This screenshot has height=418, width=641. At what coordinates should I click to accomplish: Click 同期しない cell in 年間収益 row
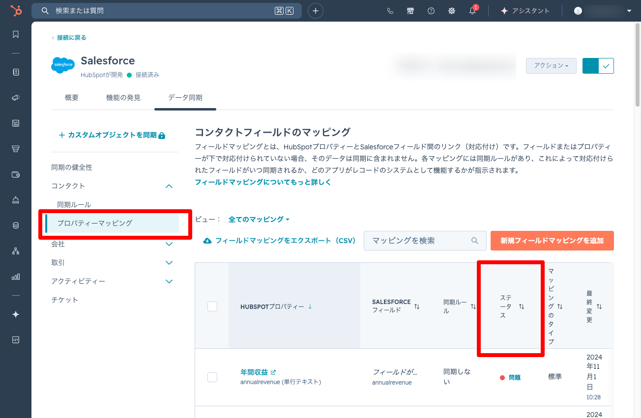point(457,377)
